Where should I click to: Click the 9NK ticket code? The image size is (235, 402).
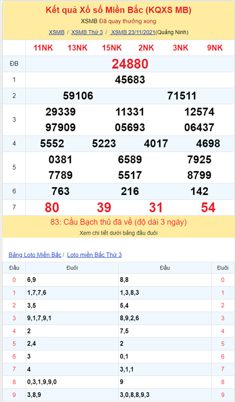[x=215, y=47]
